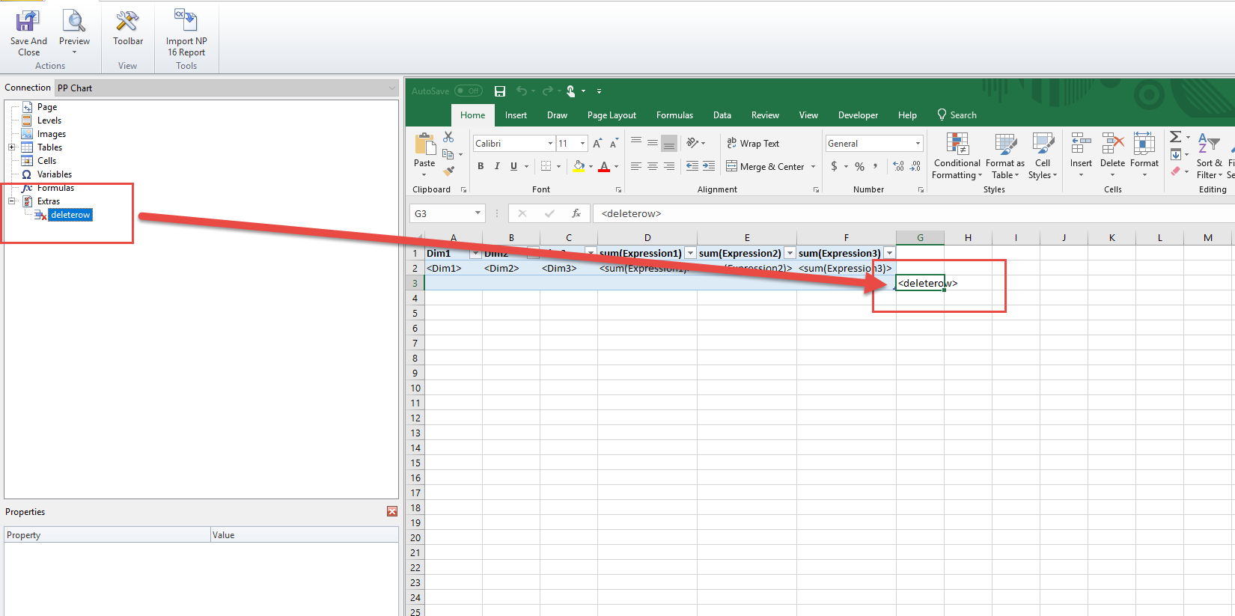Click the Sort & Filter button
Screen dimensions: 1235x616
click(x=1210, y=156)
